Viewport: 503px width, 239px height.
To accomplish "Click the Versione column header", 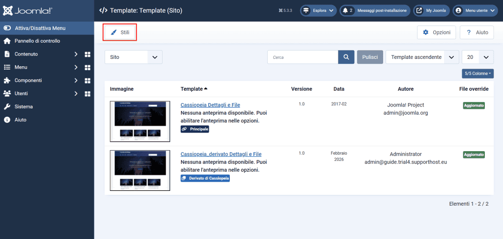I will coord(302,89).
